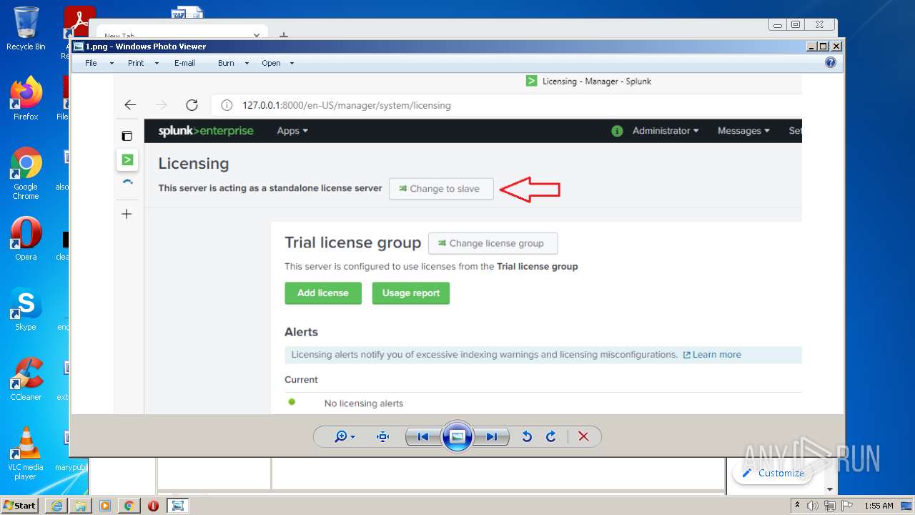This screenshot has height=515, width=915.
Task: Click the Customize button in Chrome
Action: [x=773, y=473]
